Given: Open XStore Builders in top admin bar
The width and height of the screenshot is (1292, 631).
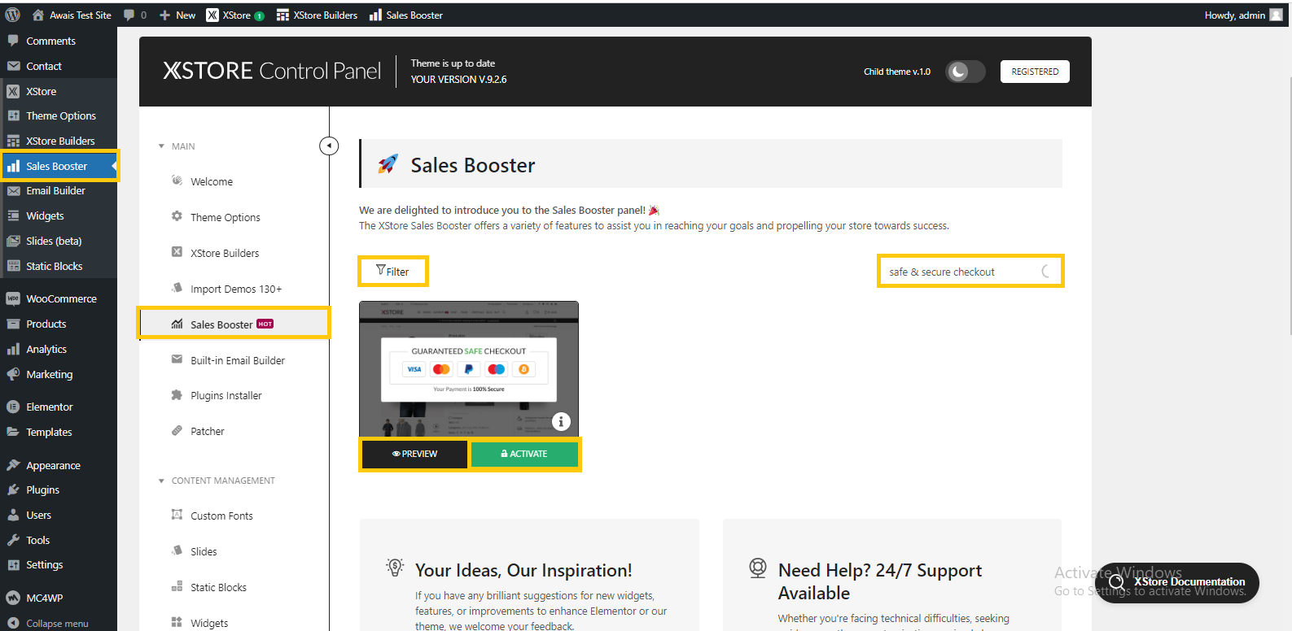Looking at the screenshot, I should pos(317,15).
